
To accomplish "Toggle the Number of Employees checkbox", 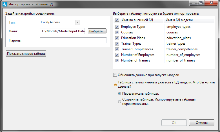I will pyautogui.click(x=117, y=55).
